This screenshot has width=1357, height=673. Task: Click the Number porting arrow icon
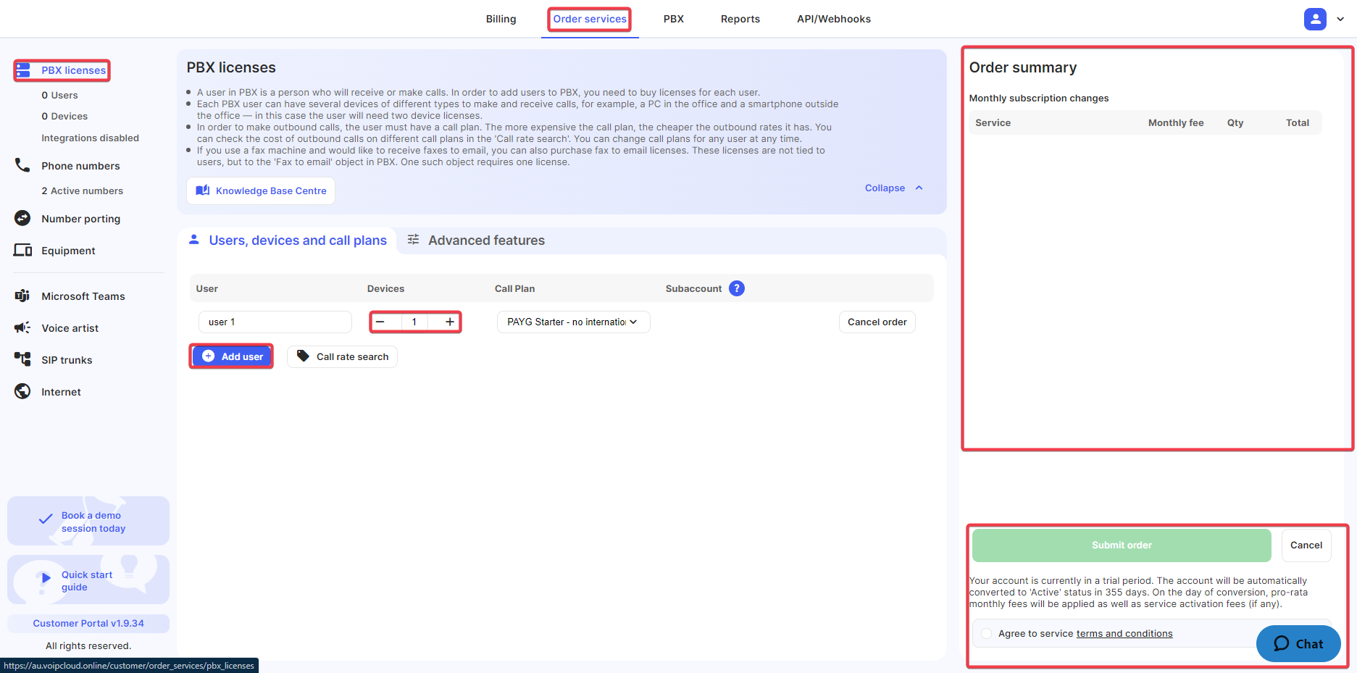(x=22, y=218)
